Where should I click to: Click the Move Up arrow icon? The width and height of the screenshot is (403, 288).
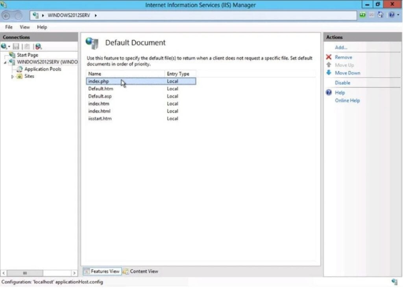[329, 65]
